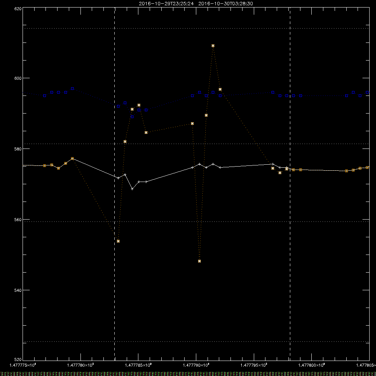The height and width of the screenshot is (376, 376).
Task: Click the y-axis label 580
Action: pos(18,149)
